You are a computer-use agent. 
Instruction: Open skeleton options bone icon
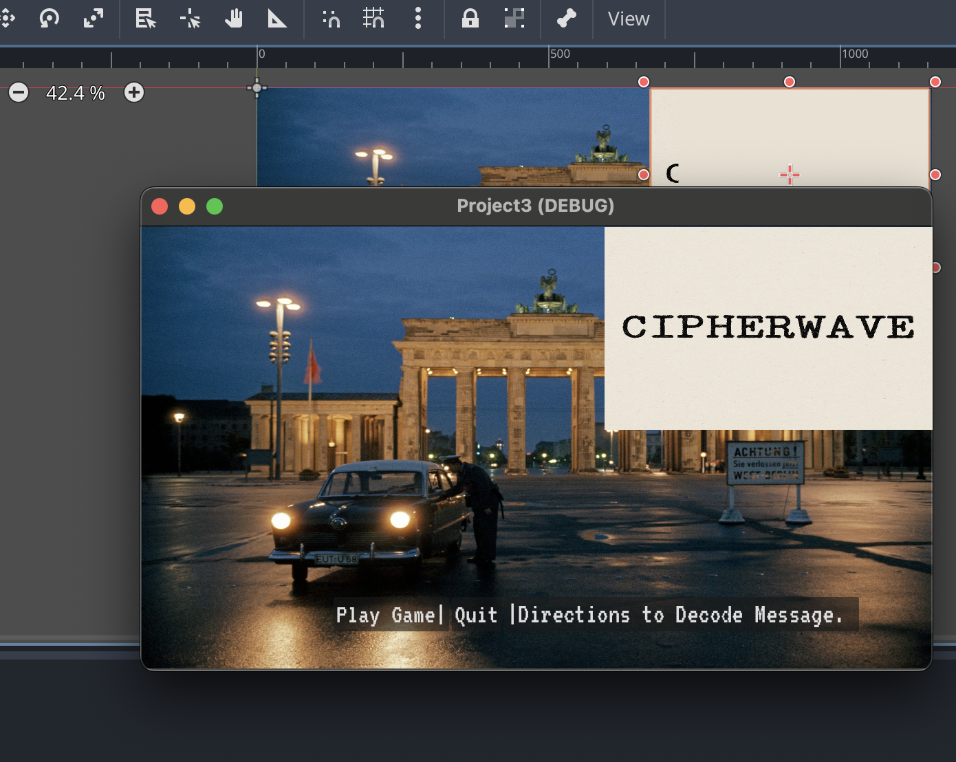coord(567,19)
